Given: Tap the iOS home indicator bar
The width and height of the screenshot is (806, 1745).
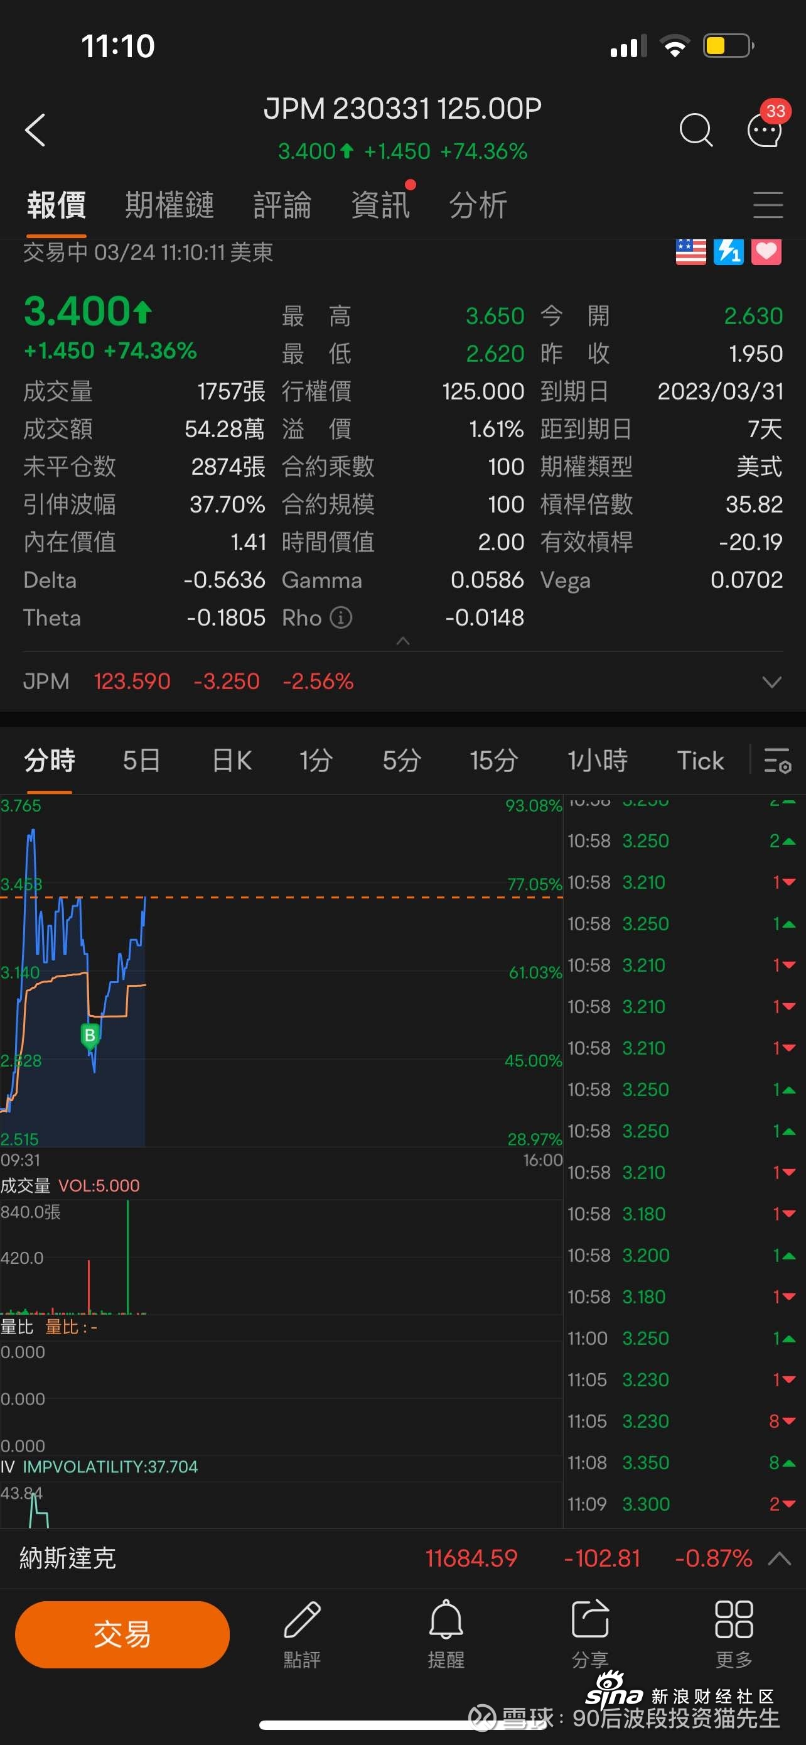Looking at the screenshot, I should [402, 1725].
